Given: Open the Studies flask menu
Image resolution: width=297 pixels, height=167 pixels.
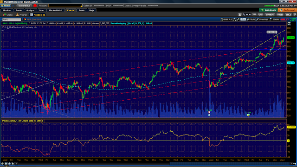Looking at the screenshot, I should [x=274, y=19].
